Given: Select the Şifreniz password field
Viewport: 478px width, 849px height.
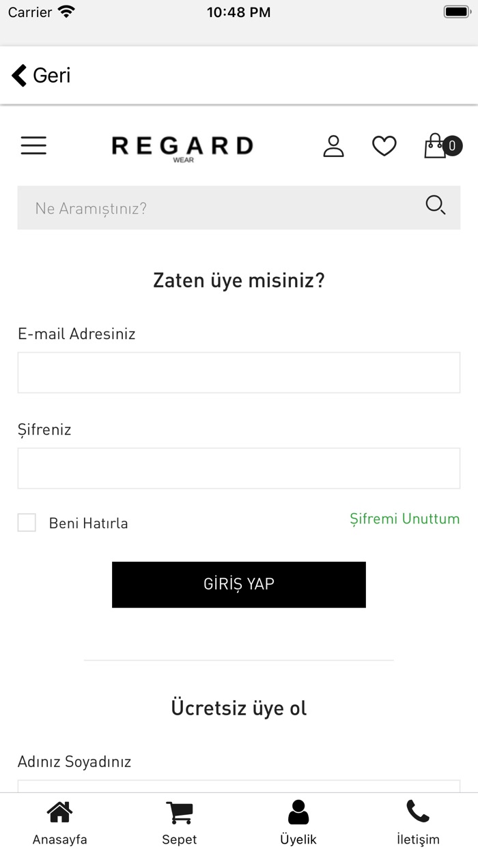Looking at the screenshot, I should click(x=239, y=468).
